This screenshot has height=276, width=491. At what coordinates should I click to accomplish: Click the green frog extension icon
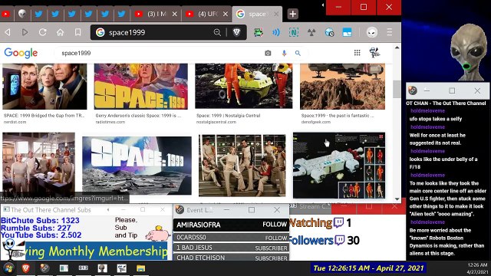(x=258, y=32)
